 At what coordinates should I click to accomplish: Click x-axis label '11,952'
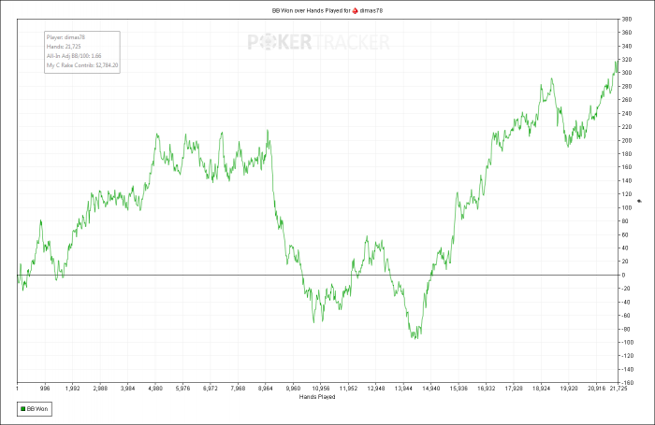(348, 389)
